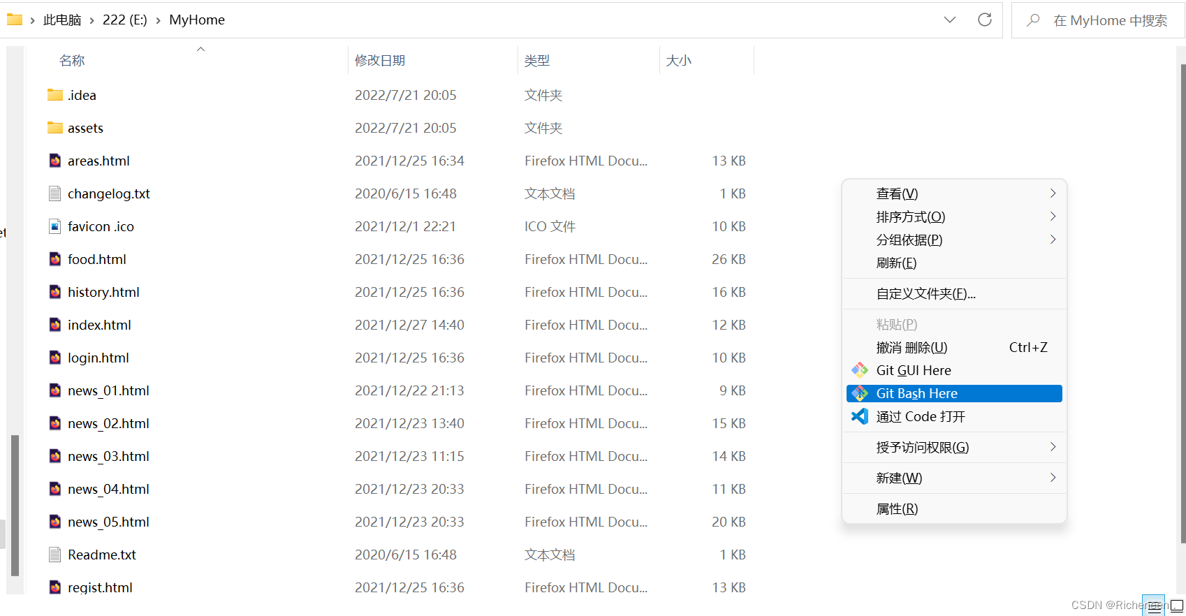This screenshot has height=616, width=1186.
Task: Expand breadcrumb chevron after 222 (E:)
Action: click(158, 20)
